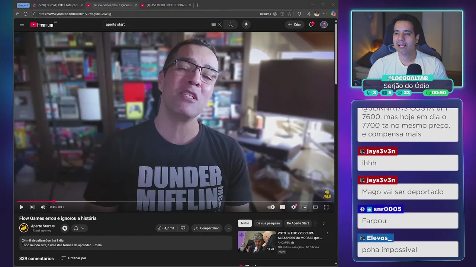The image size is (476, 267).
Task: Switch to the -150 METER UNCUT FOOTAGE tab
Action: coord(166,5)
